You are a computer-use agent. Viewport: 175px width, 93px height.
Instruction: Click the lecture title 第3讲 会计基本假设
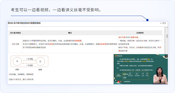click(24, 23)
